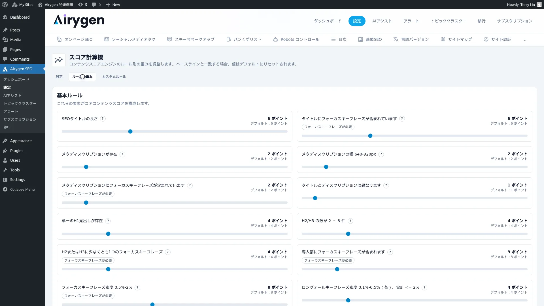This screenshot has height=306, width=544.
Task: Open the My Sites admin bar menu
Action: click(x=23, y=5)
